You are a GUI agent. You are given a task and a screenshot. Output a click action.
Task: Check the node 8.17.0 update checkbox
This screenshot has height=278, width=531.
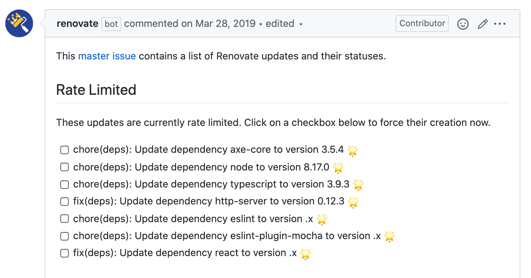tap(64, 167)
